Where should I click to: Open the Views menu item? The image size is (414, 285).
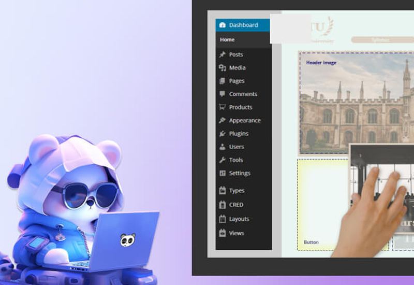(x=236, y=233)
